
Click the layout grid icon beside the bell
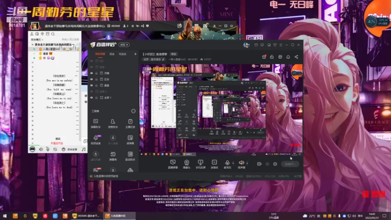coord(280,57)
